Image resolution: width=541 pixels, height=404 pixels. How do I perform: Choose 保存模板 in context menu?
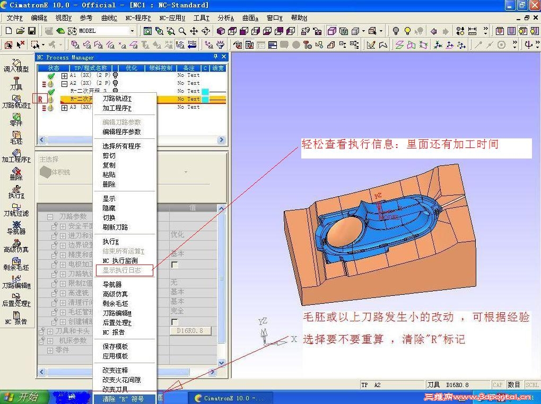(115, 346)
